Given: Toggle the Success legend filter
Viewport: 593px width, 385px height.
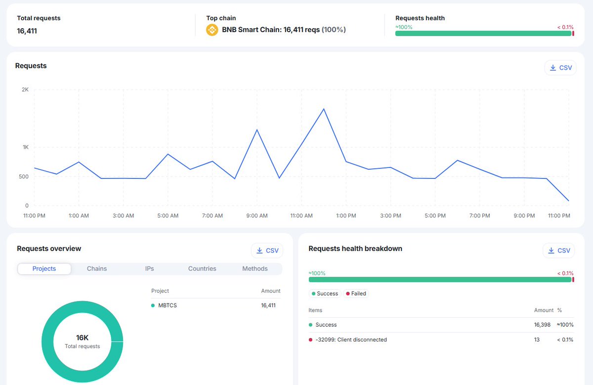Looking at the screenshot, I should click(325, 294).
